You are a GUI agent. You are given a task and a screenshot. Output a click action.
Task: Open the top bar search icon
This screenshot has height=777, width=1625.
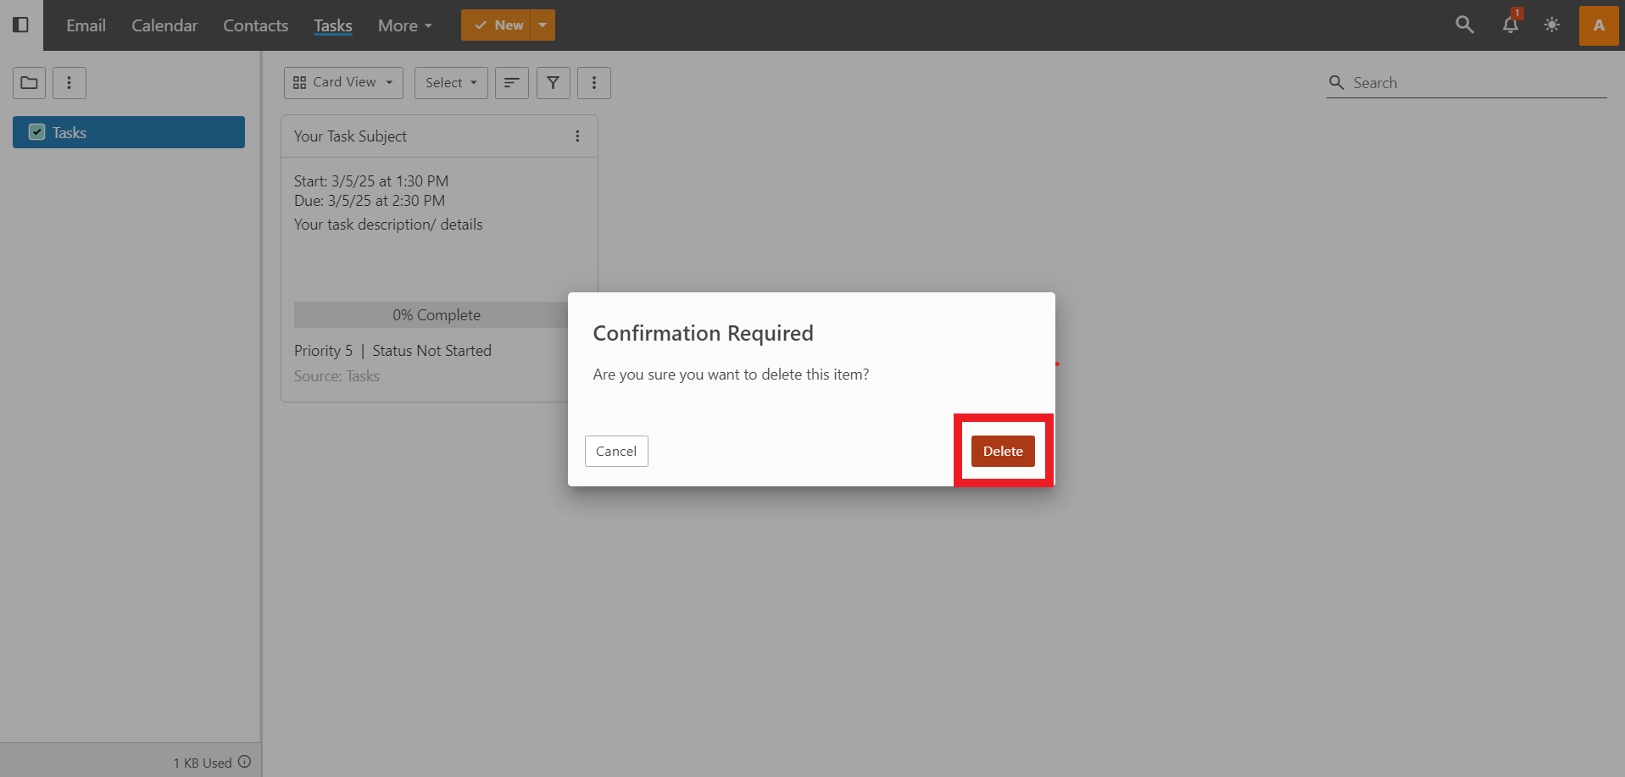(x=1464, y=25)
